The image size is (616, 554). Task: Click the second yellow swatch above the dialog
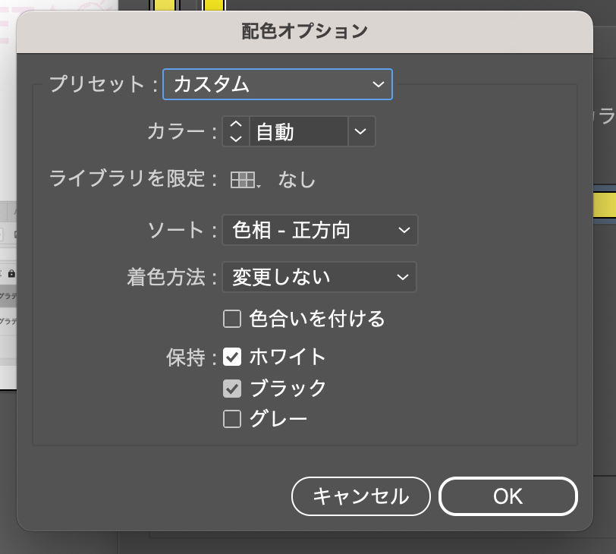tap(214, 5)
